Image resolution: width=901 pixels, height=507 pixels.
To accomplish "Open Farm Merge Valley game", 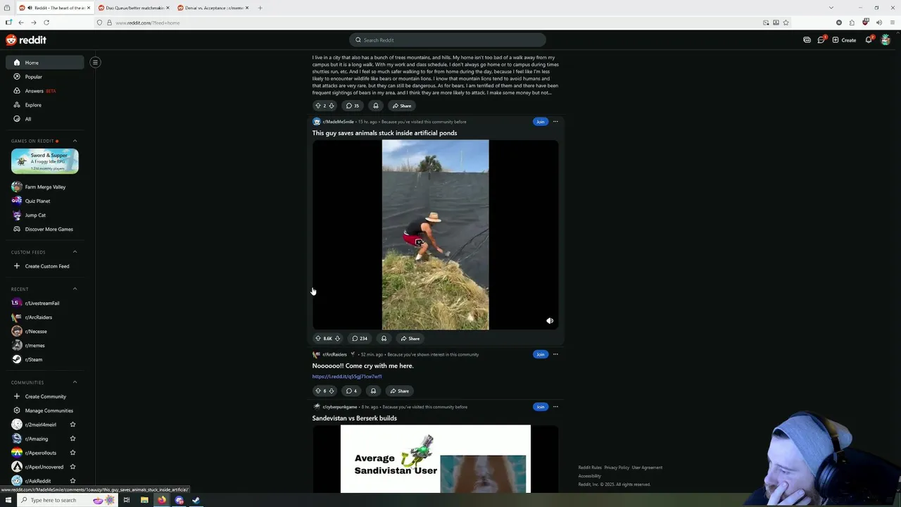I will pyautogui.click(x=44, y=187).
